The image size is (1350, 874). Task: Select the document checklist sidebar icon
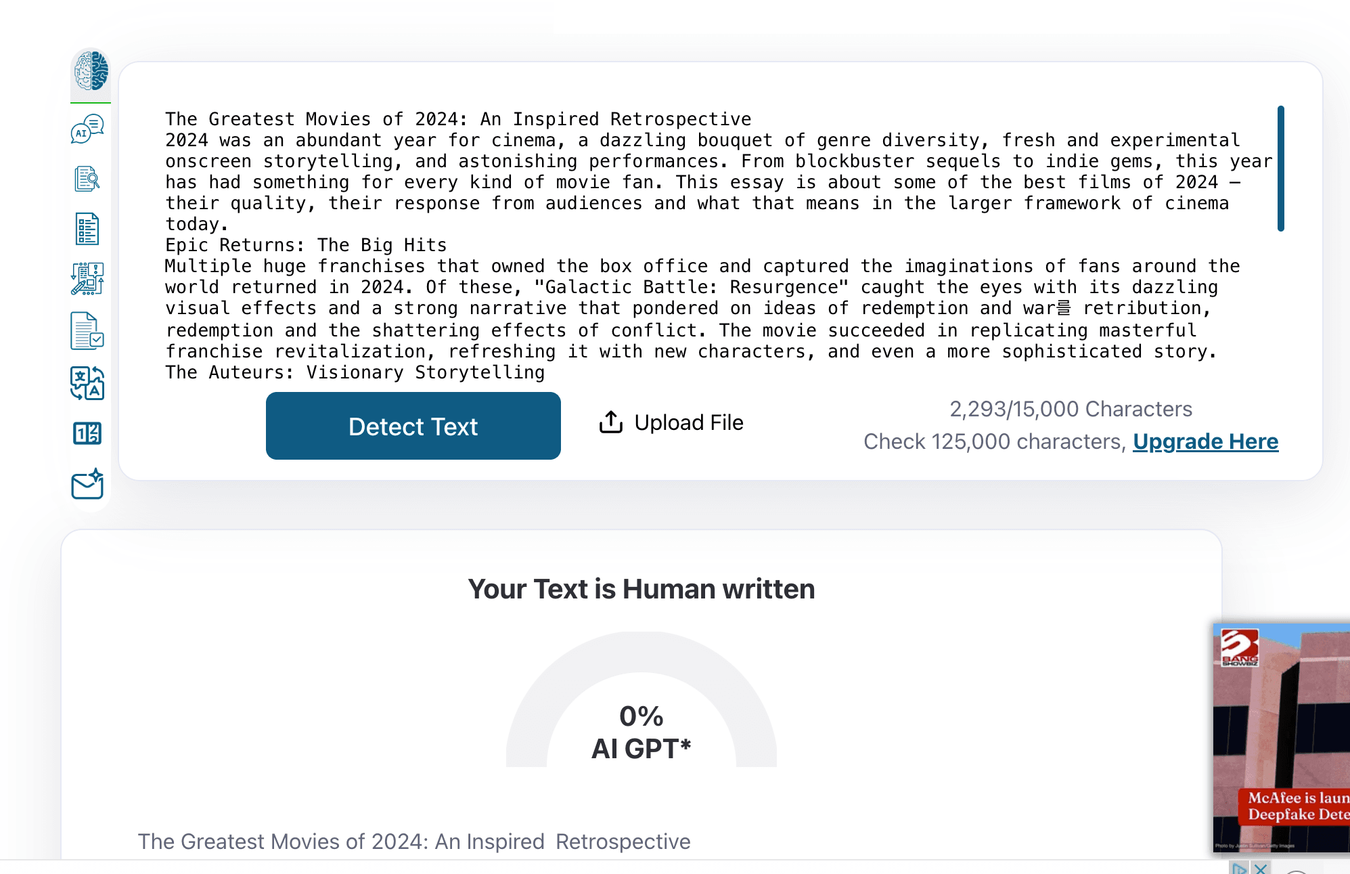point(87,229)
